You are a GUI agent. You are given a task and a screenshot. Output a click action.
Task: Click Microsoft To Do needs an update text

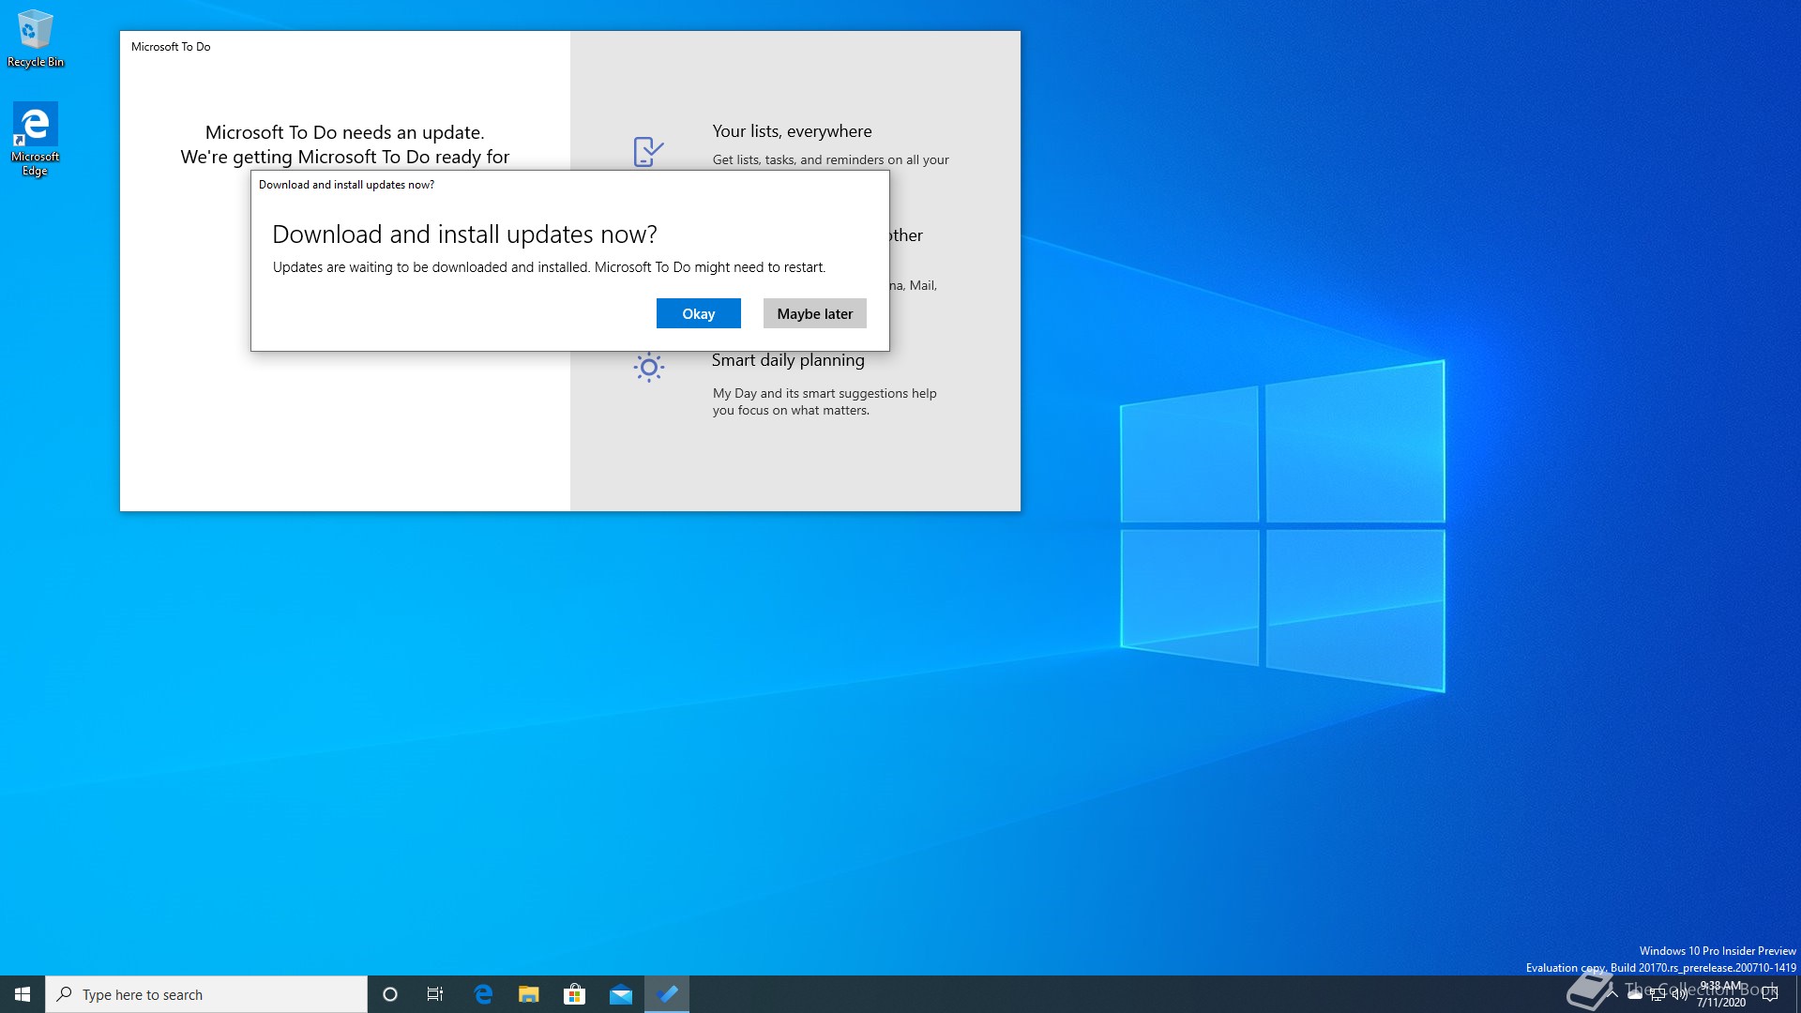click(345, 132)
